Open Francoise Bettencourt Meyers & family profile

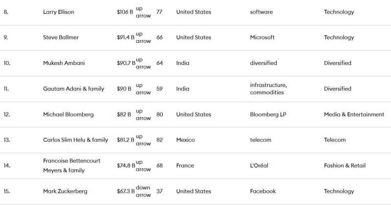click(71, 165)
